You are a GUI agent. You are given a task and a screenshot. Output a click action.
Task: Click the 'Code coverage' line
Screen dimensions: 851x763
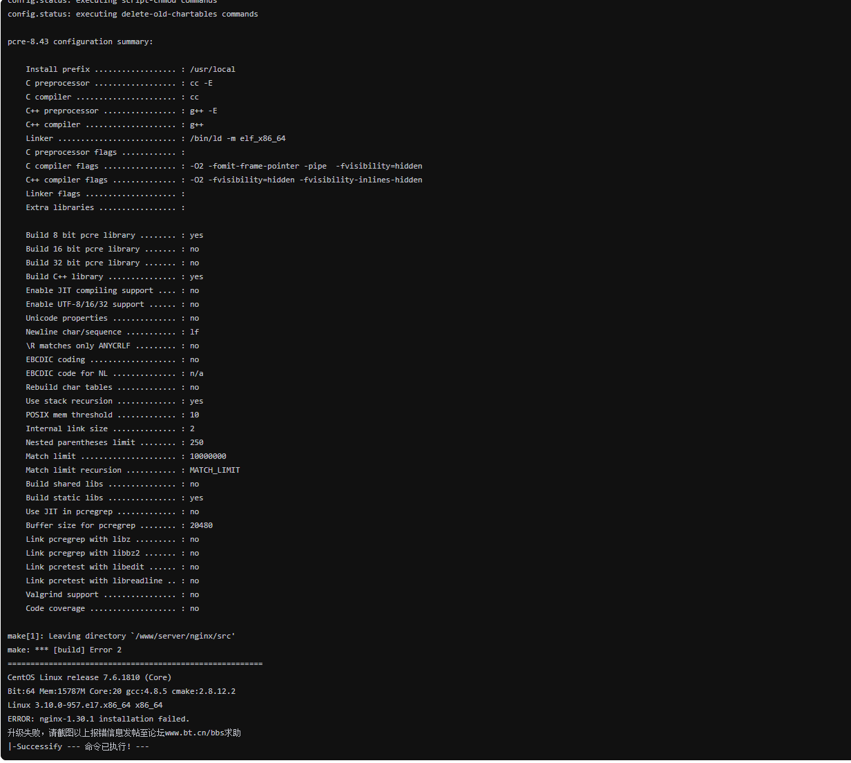point(112,608)
